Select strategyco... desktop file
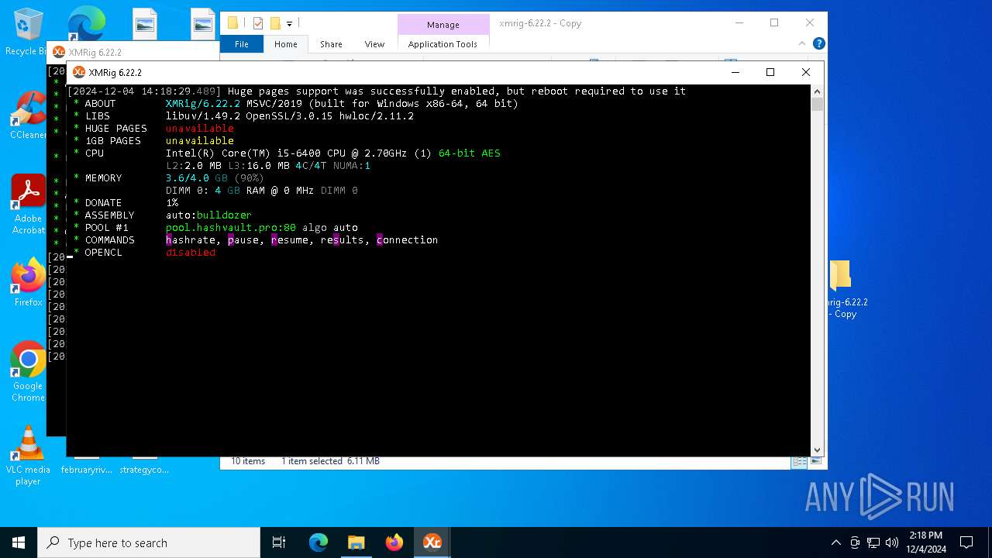The width and height of the screenshot is (992, 558). (144, 470)
